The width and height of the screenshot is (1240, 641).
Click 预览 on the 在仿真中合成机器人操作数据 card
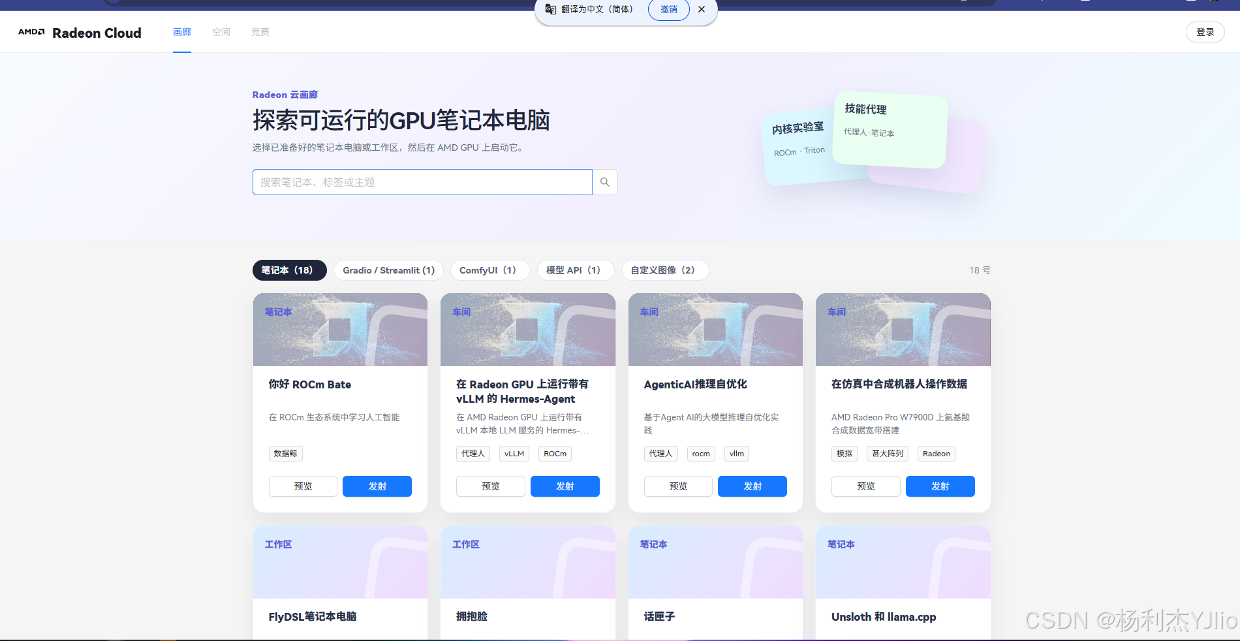point(866,486)
